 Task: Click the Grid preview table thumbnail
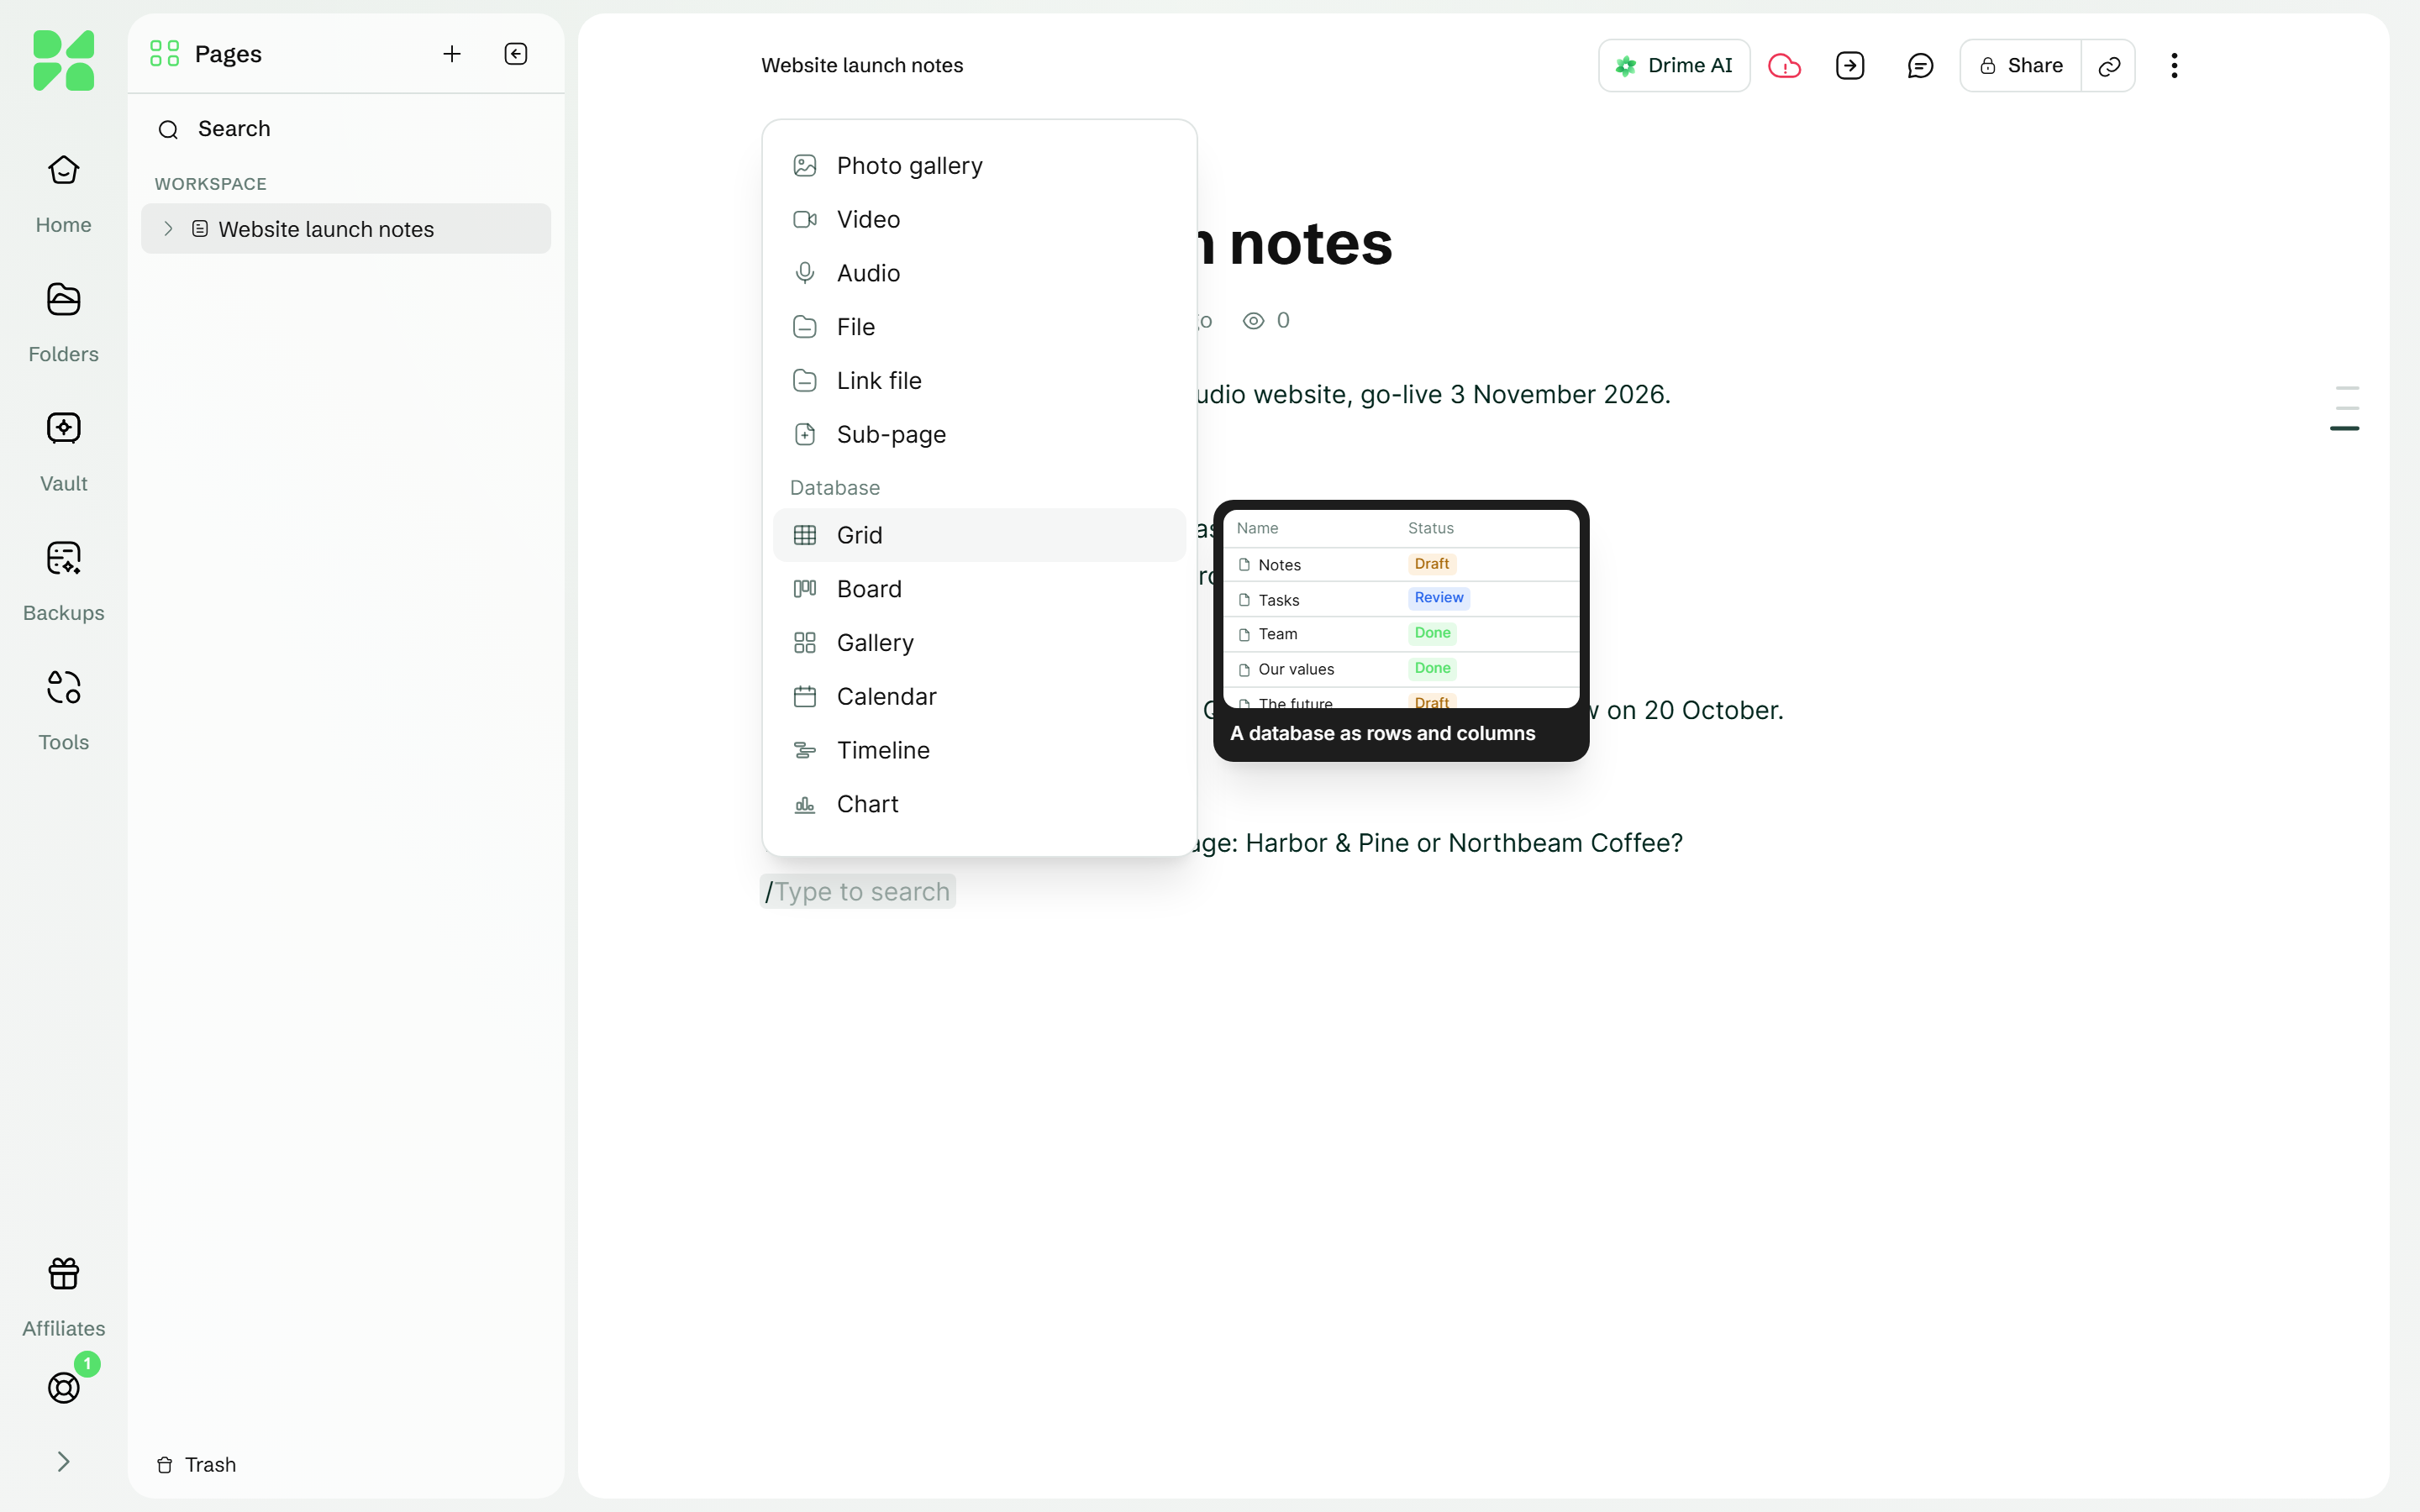[x=1401, y=609]
